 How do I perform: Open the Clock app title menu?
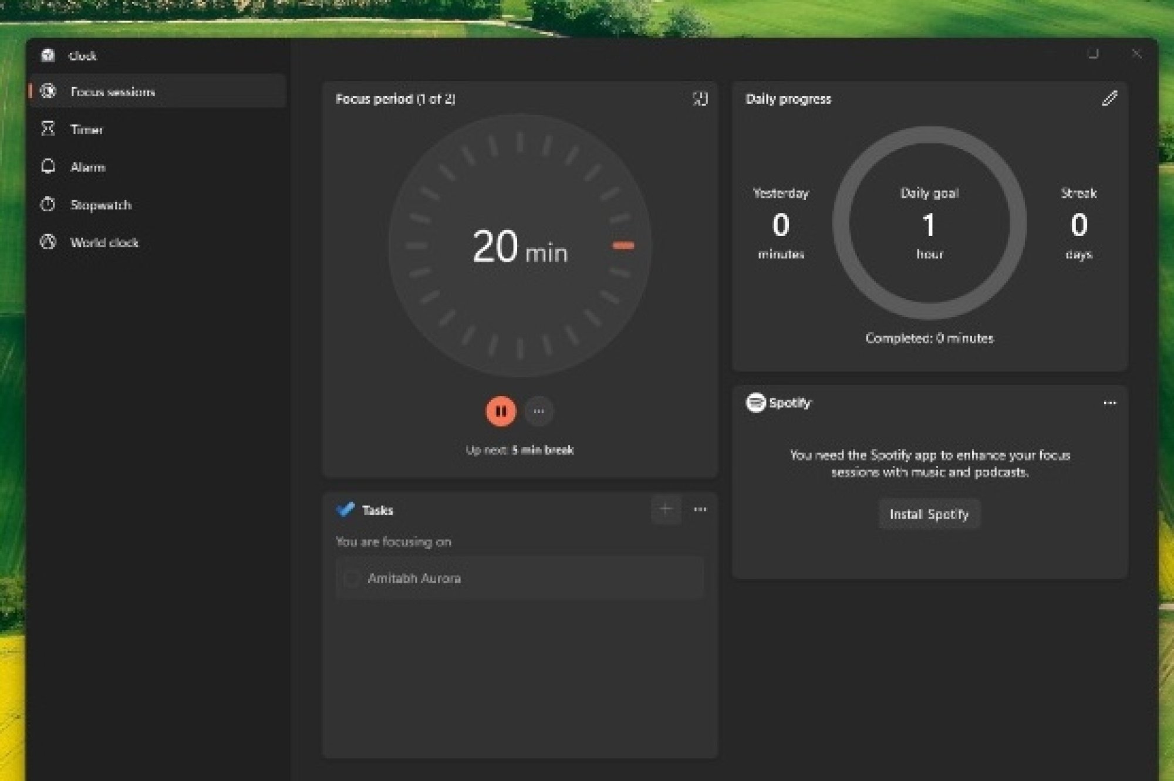pyautogui.click(x=82, y=56)
